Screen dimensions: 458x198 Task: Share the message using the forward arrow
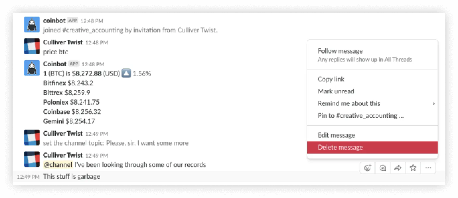(x=398, y=168)
